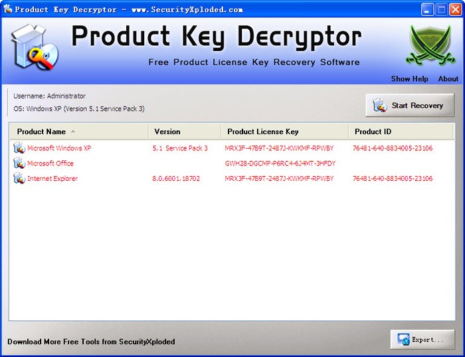Click version 5.1 Service Pack 3 cell
The width and height of the screenshot is (465, 357).
[180, 148]
